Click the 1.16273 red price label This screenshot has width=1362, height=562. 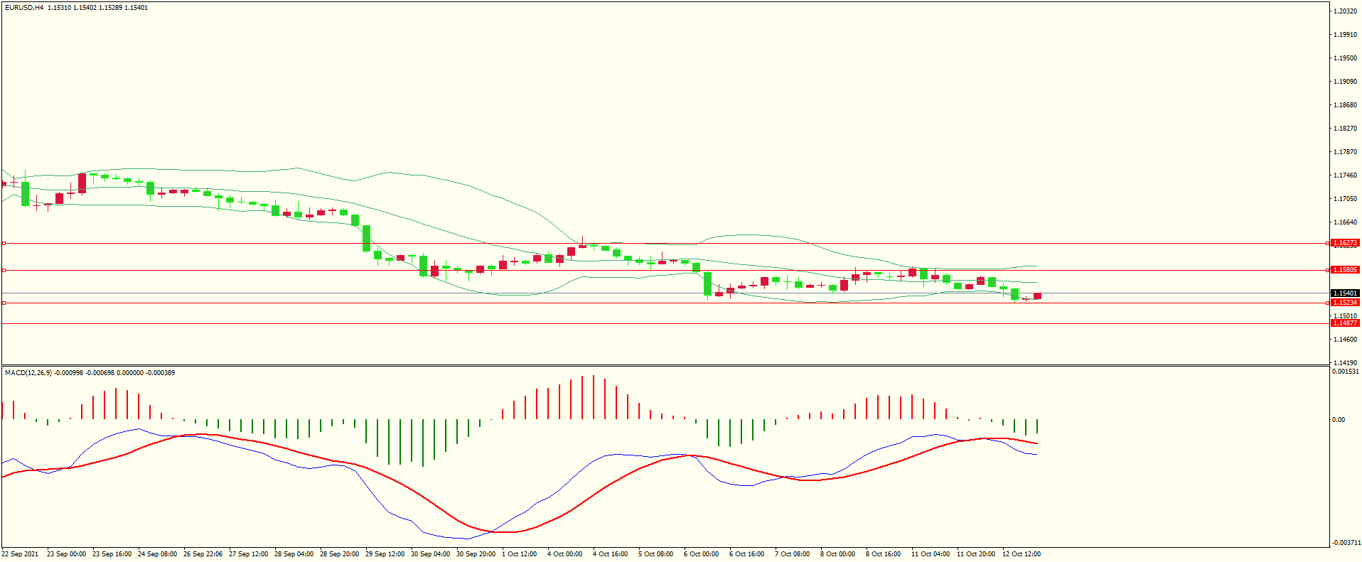[x=1344, y=243]
